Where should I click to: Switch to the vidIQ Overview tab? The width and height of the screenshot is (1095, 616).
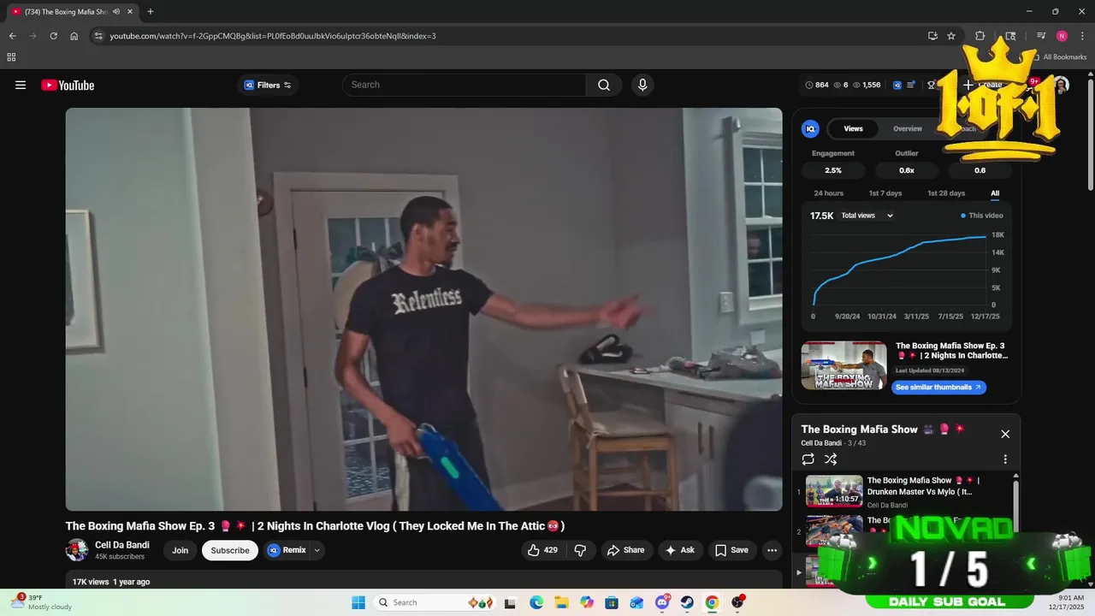[908, 128]
